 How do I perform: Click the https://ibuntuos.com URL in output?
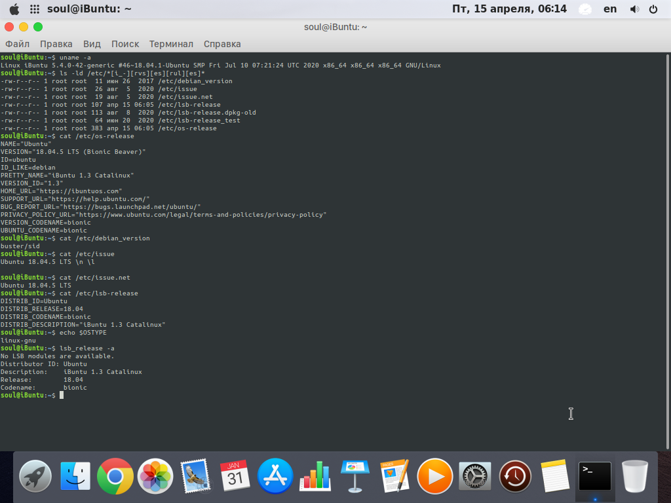[79, 191]
